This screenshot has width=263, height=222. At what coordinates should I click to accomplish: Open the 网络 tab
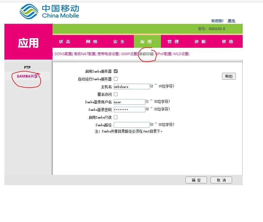[92, 42]
